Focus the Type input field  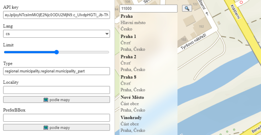click(x=56, y=71)
